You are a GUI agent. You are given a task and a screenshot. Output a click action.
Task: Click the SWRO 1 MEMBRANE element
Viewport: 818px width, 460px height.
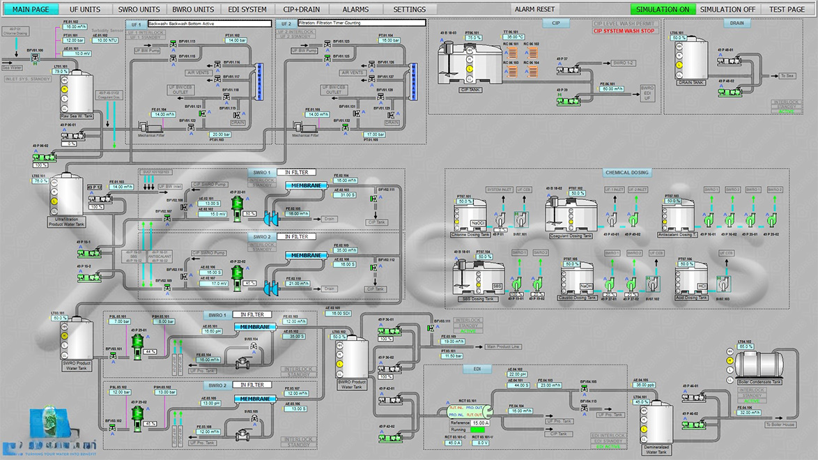point(306,185)
